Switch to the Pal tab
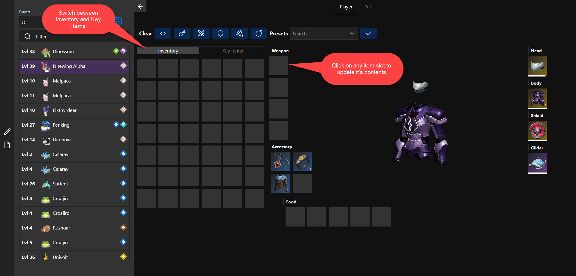This screenshot has height=276, width=576. coord(367,7)
